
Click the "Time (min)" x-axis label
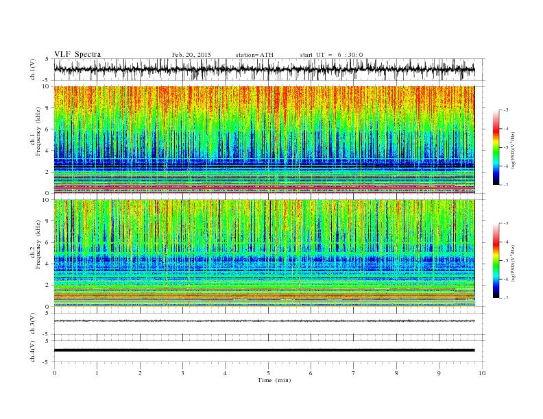pyautogui.click(x=274, y=380)
